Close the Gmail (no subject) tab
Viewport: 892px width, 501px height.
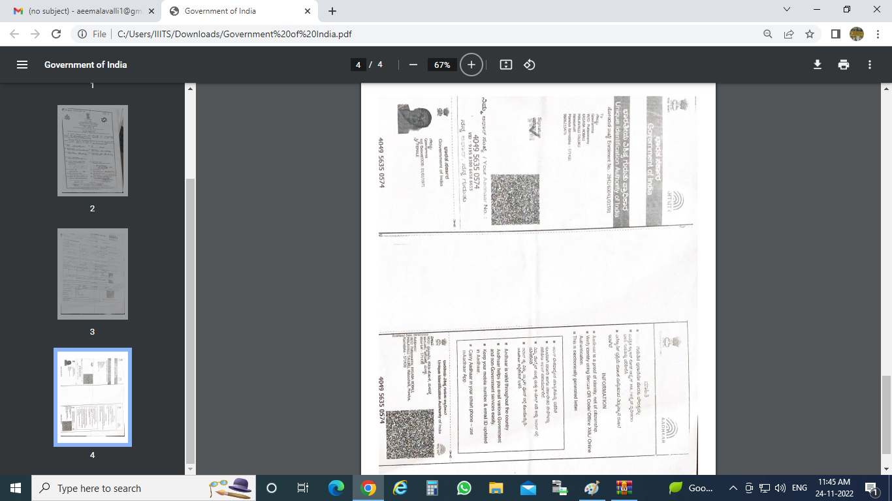click(151, 11)
